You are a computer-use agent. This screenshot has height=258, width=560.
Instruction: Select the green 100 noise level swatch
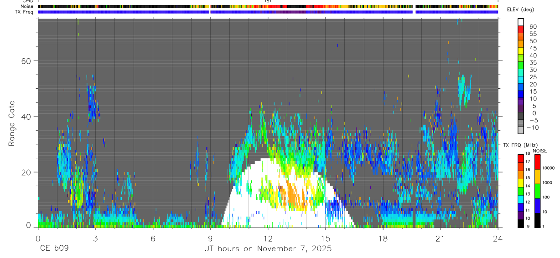pos(538,191)
